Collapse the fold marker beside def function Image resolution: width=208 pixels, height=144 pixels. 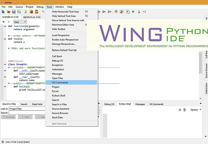(5, 26)
